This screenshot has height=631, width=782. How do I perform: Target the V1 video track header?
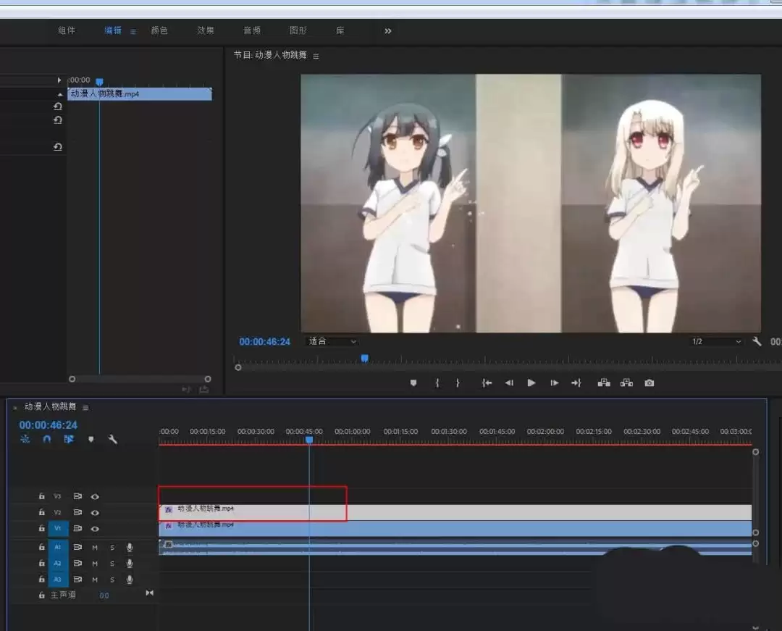pos(58,528)
